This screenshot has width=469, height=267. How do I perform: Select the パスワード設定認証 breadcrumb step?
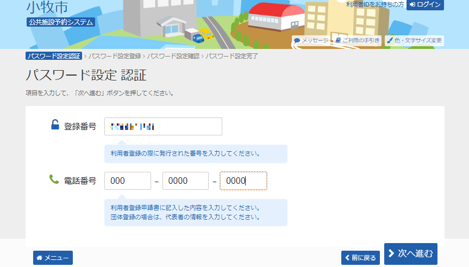pyautogui.click(x=53, y=56)
